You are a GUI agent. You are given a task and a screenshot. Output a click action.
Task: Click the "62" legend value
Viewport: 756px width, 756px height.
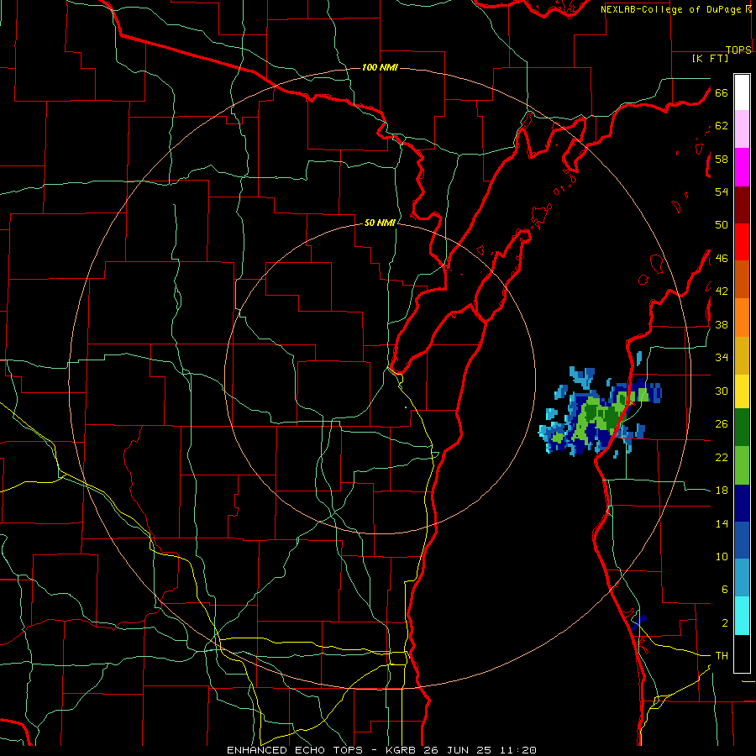tap(722, 126)
